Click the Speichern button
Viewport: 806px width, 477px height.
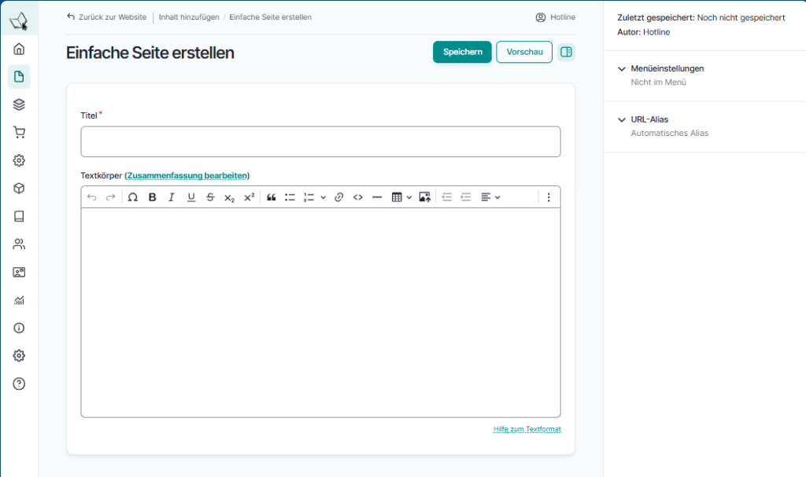462,52
